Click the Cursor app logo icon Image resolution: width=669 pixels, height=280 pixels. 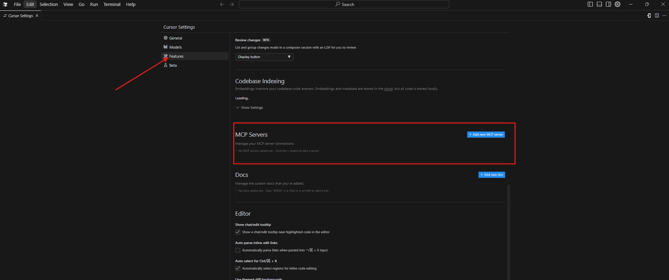[5, 4]
